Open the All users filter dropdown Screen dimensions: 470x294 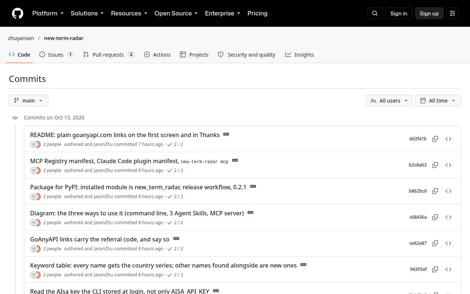tap(389, 100)
